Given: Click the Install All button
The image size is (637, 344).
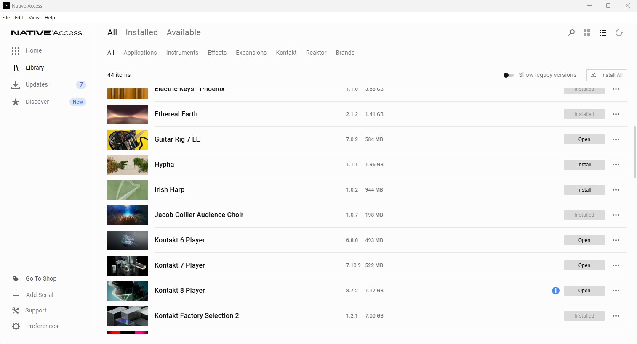Looking at the screenshot, I should [x=607, y=75].
